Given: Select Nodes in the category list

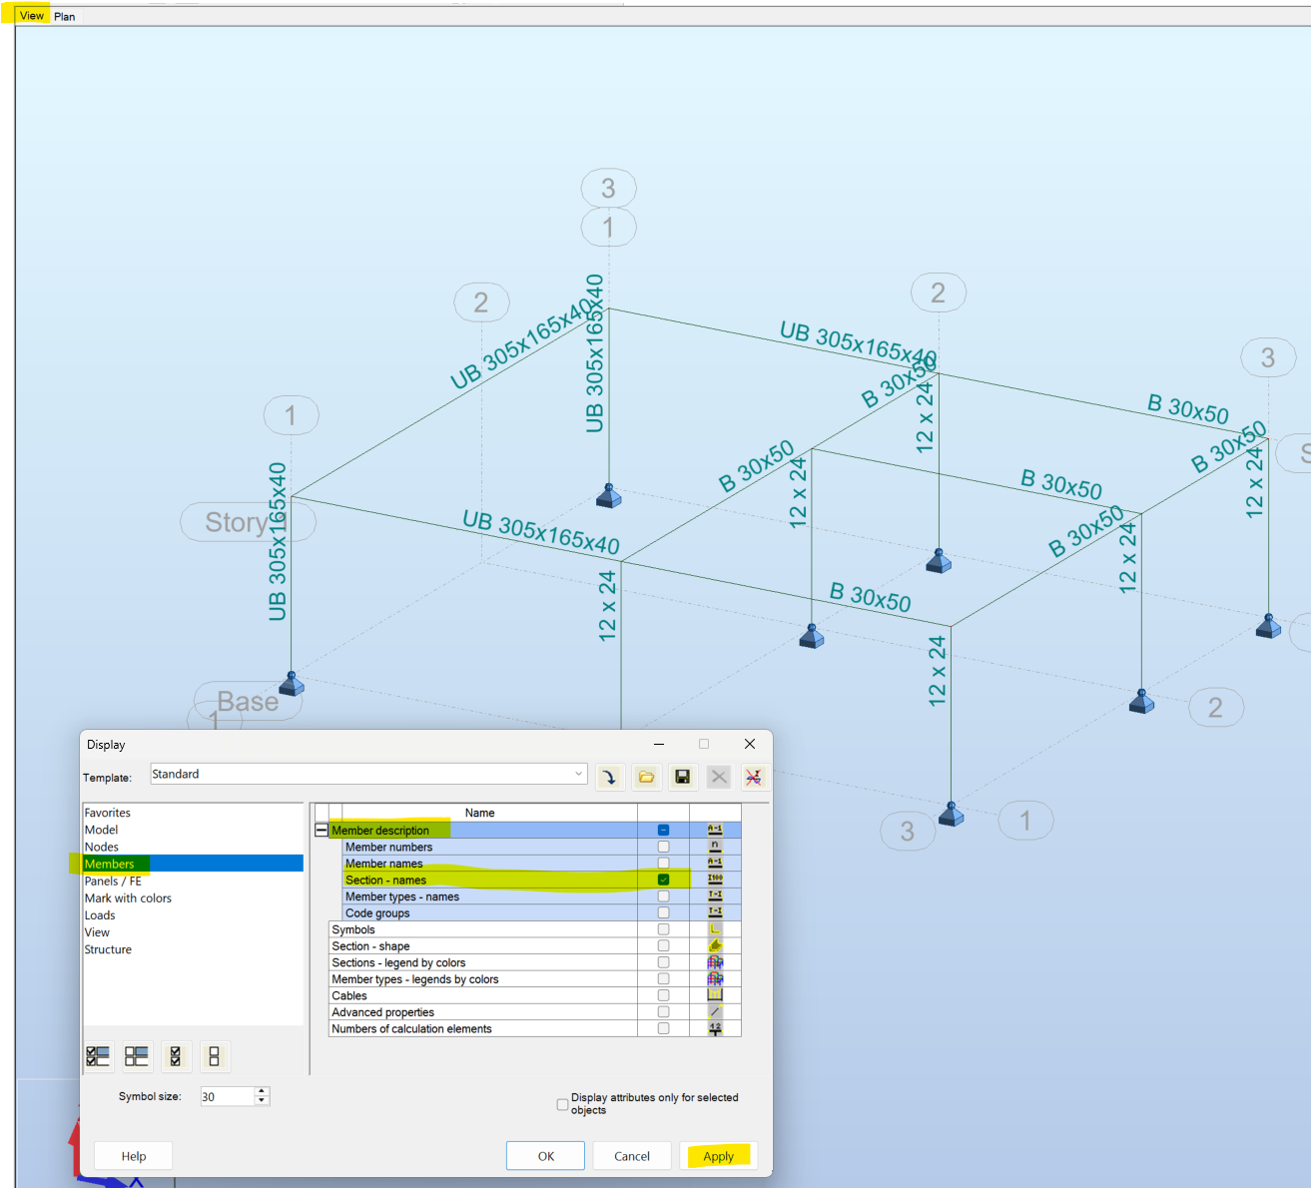Looking at the screenshot, I should [x=101, y=847].
